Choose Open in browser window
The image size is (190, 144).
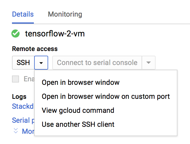point(81,82)
